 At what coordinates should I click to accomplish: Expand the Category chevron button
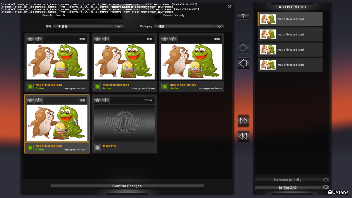[219, 26]
